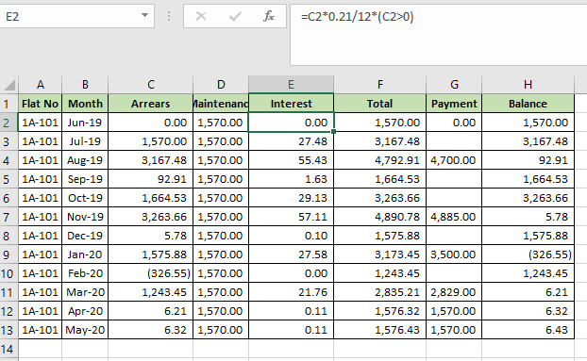Select column G header
The image size is (587, 361).
tap(454, 85)
